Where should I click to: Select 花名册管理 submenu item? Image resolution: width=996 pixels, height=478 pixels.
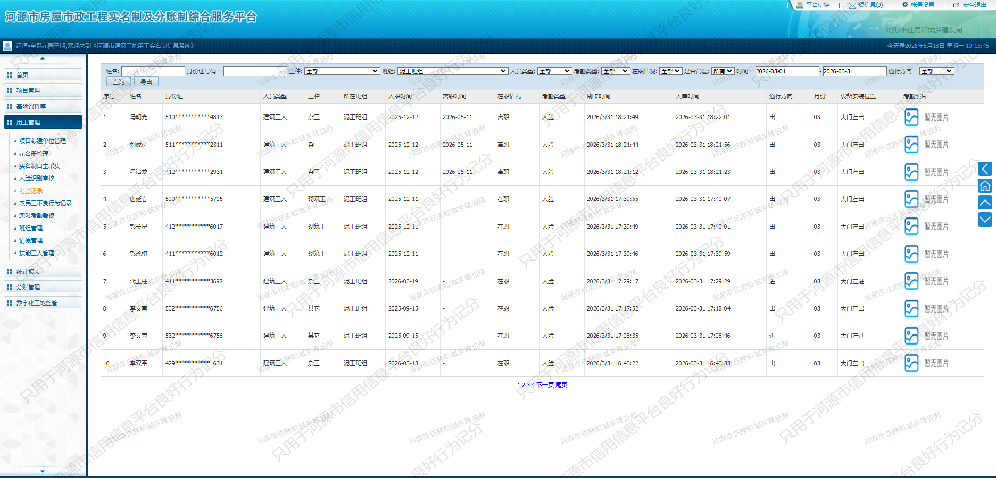pos(34,154)
